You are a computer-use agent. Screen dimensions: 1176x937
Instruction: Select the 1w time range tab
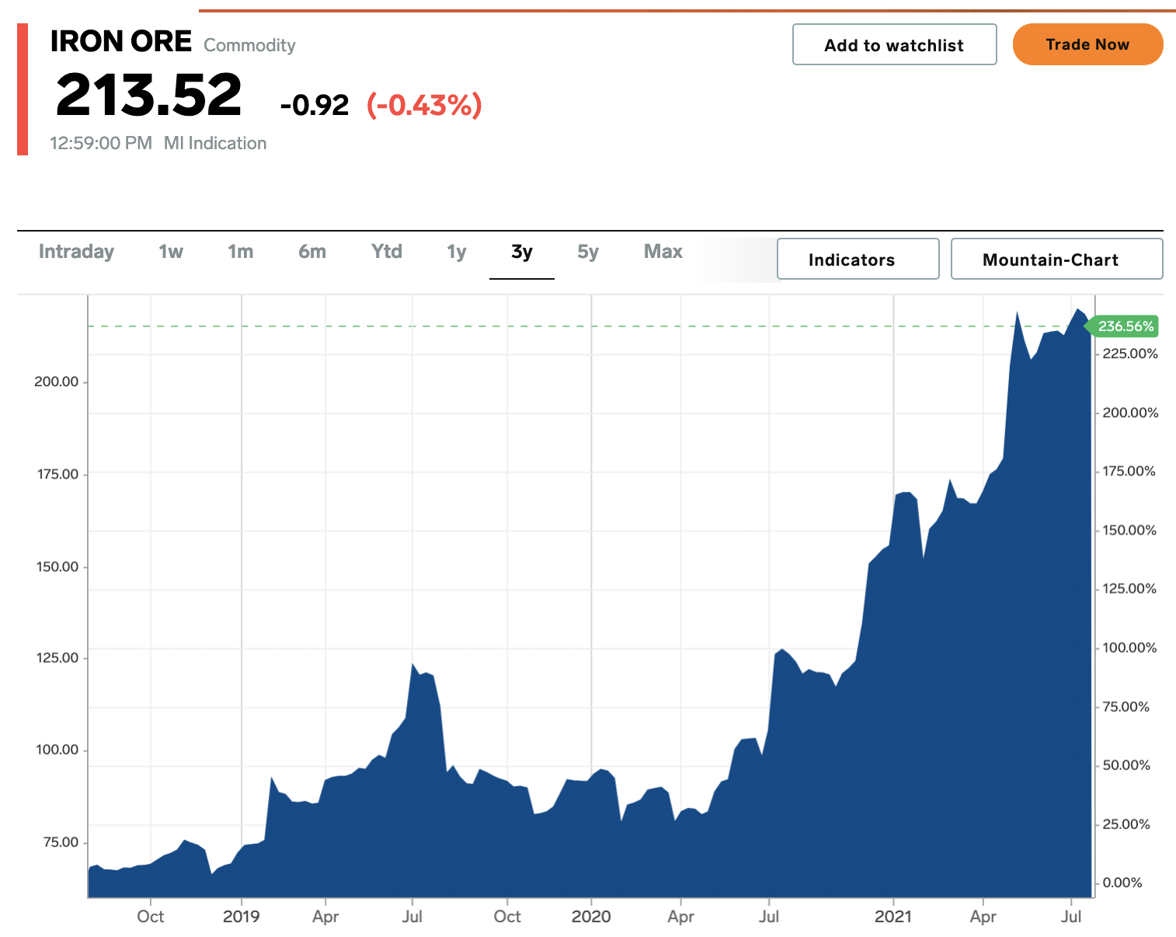click(x=171, y=252)
